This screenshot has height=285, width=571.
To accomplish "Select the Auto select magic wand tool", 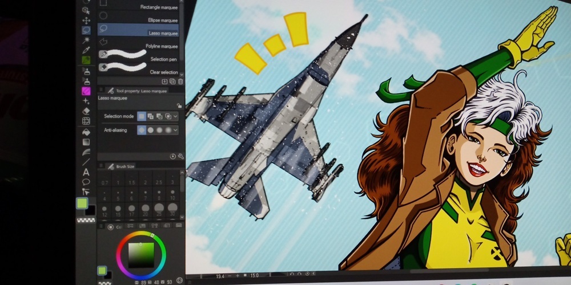I will point(86,40).
